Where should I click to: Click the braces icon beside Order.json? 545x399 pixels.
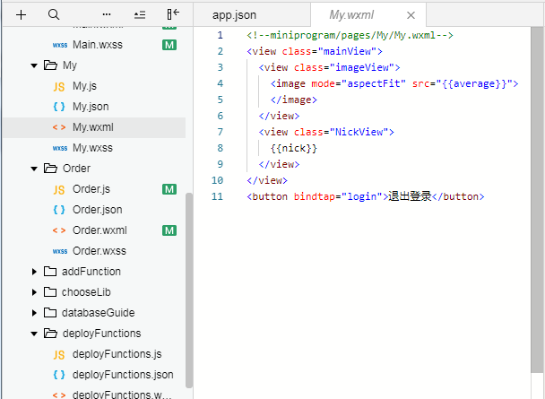(59, 210)
